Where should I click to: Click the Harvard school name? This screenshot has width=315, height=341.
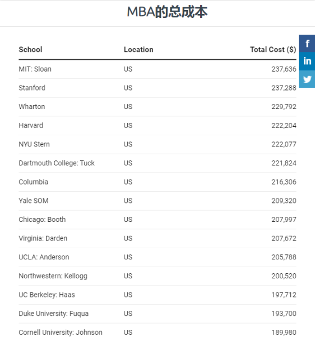pyautogui.click(x=31, y=125)
